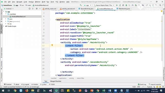Image resolution: width=165 pixels, height=93 pixels.
Task: Collapse the app module in project tree
Action: point(4,12)
